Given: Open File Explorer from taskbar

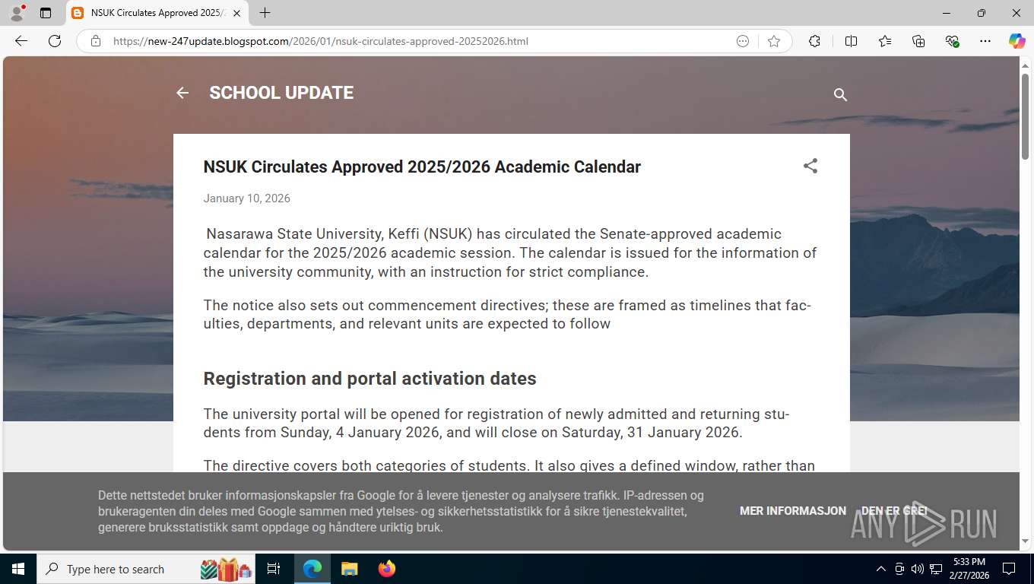Looking at the screenshot, I should click(x=349, y=569).
